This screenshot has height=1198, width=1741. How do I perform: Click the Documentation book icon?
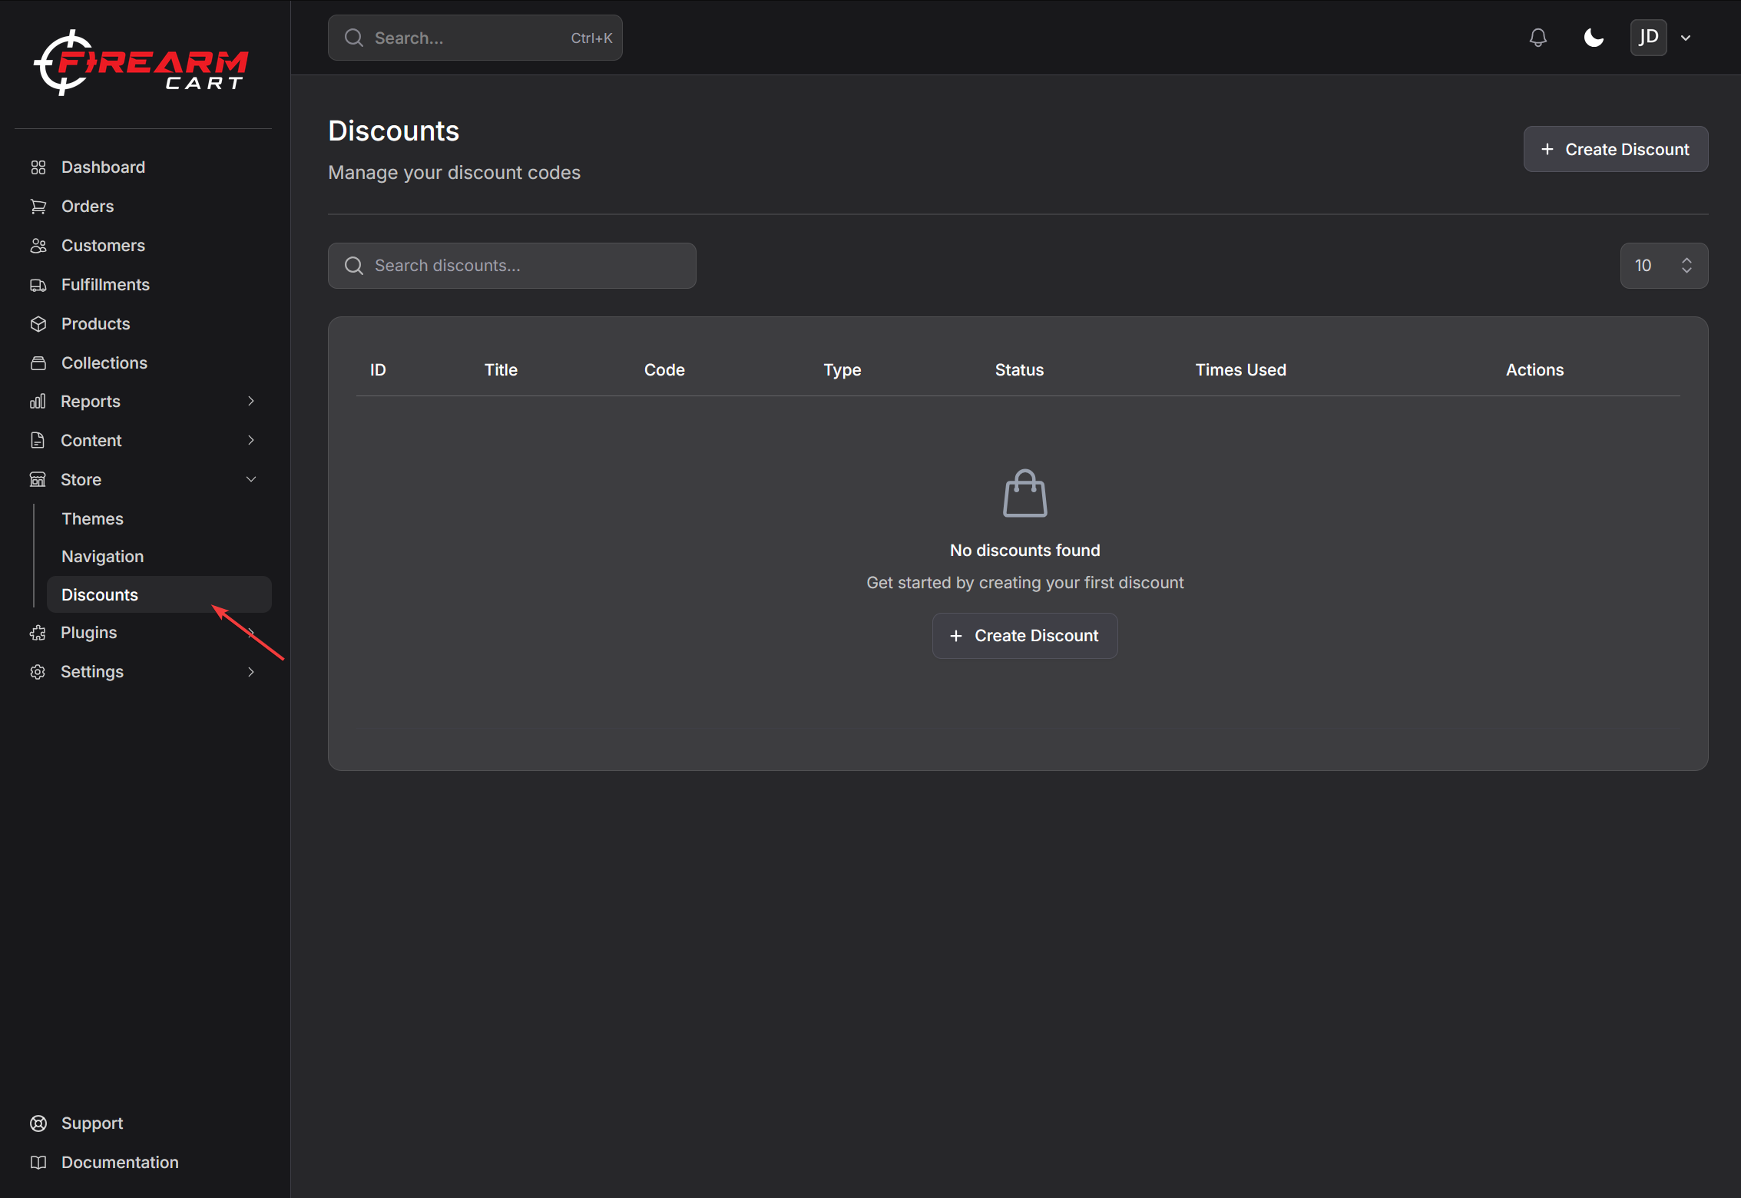tap(38, 1163)
